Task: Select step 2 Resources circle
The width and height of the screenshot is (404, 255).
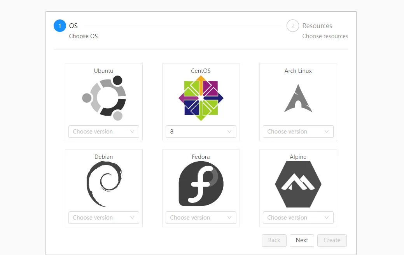Action: coord(293,26)
